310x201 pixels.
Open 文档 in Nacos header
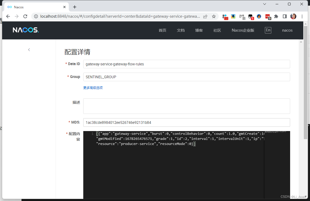click(181, 30)
